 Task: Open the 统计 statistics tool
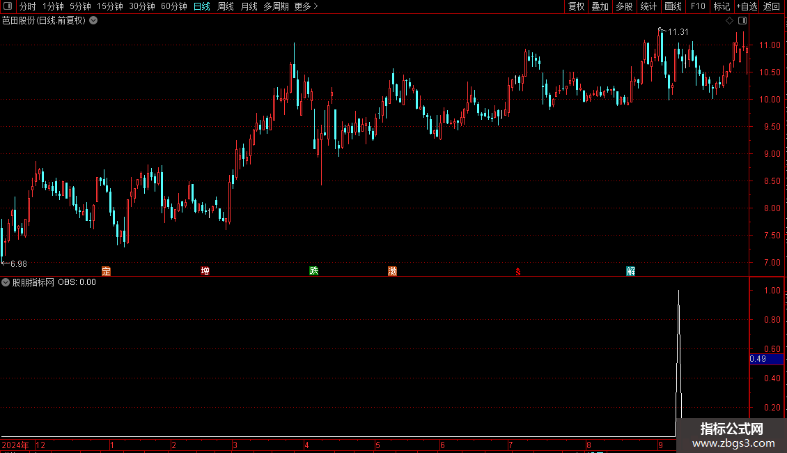pyautogui.click(x=648, y=6)
